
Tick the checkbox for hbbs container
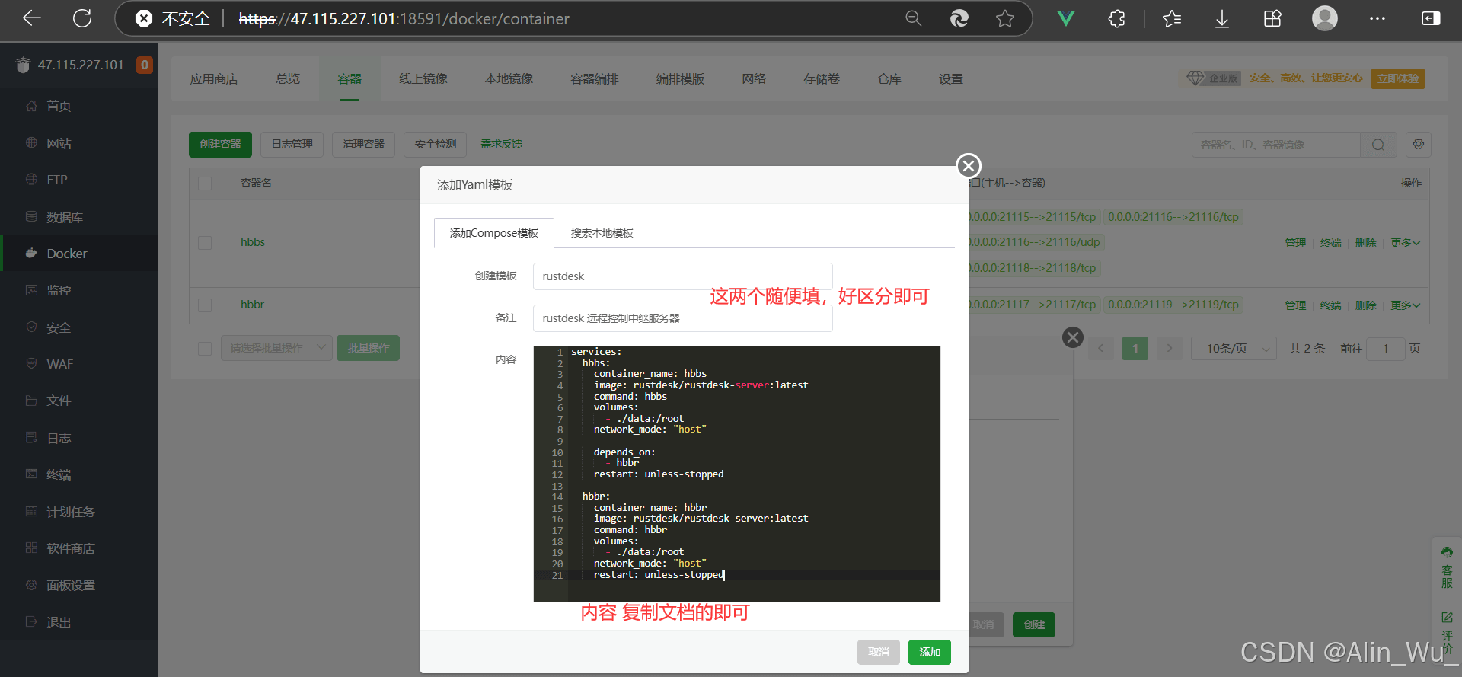click(205, 242)
